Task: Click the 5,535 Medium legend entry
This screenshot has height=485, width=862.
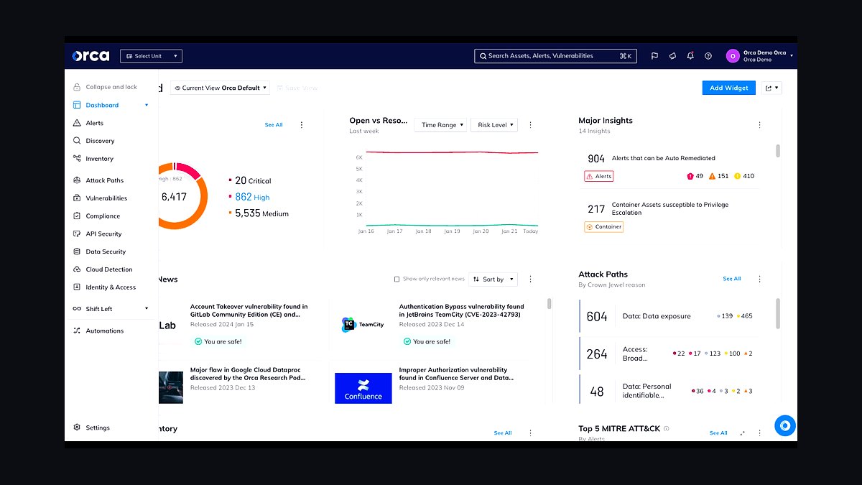Action: [x=261, y=213]
